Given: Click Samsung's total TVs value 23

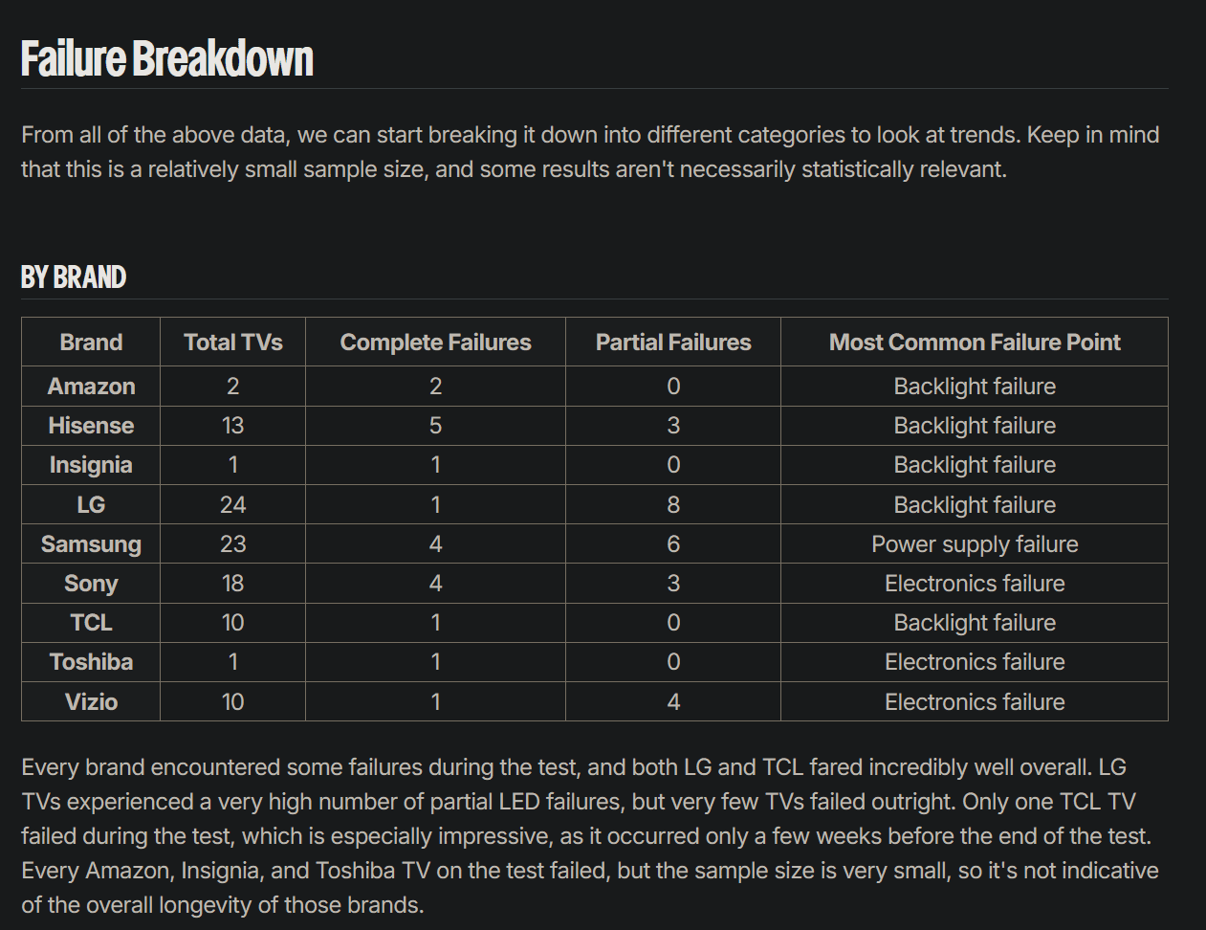Looking at the screenshot, I should (x=232, y=544).
